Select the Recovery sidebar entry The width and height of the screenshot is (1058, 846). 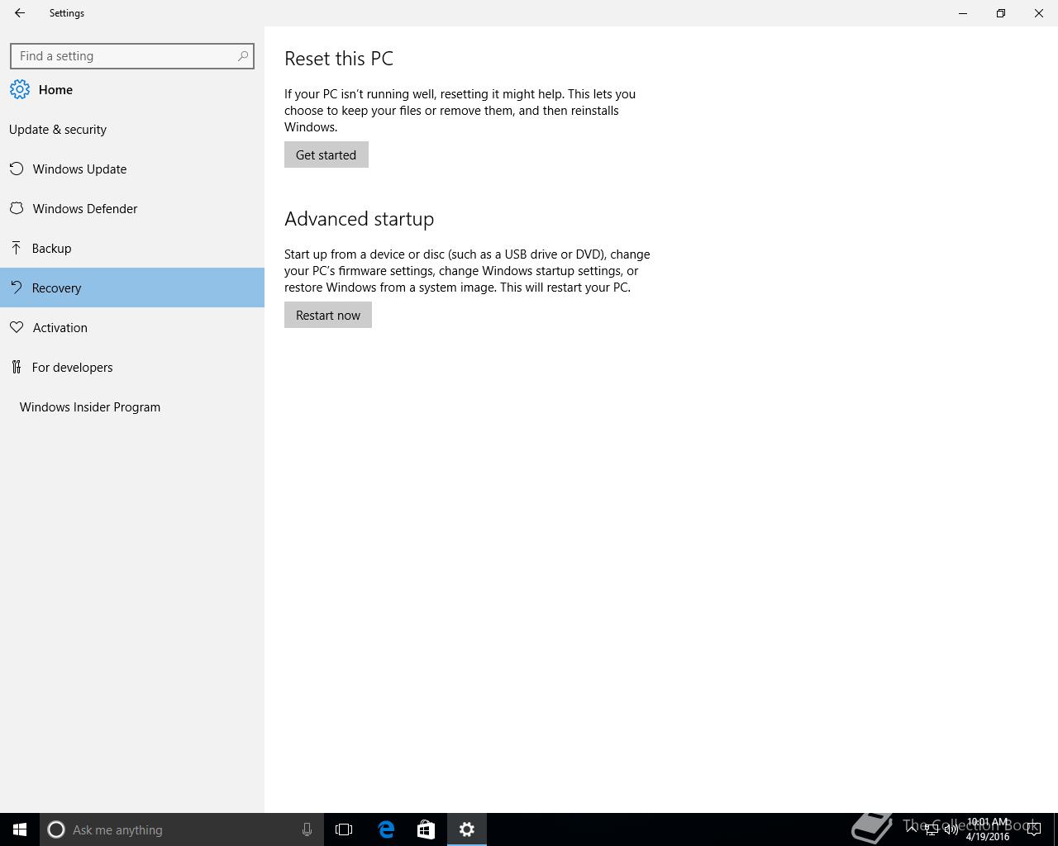tap(132, 288)
